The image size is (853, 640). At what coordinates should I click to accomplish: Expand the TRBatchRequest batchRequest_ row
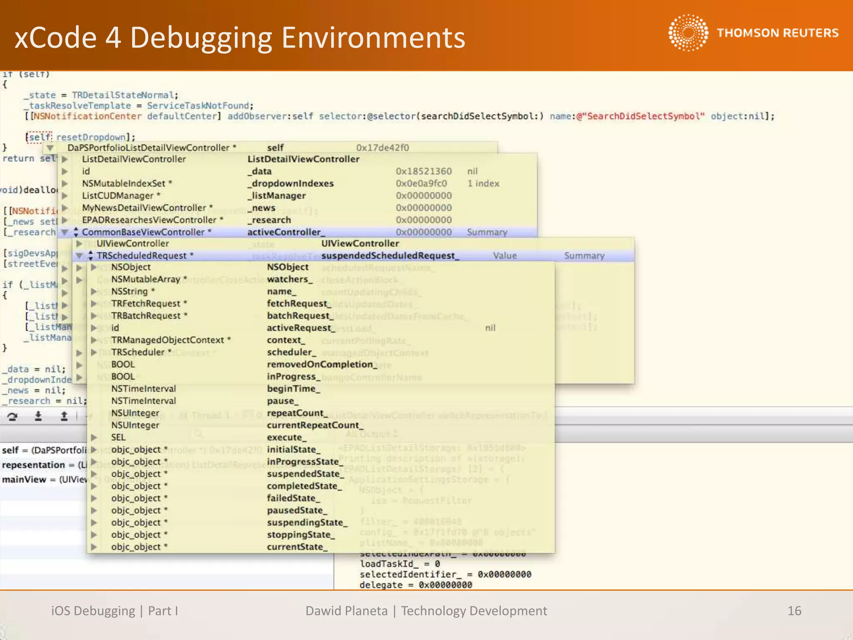tap(94, 316)
